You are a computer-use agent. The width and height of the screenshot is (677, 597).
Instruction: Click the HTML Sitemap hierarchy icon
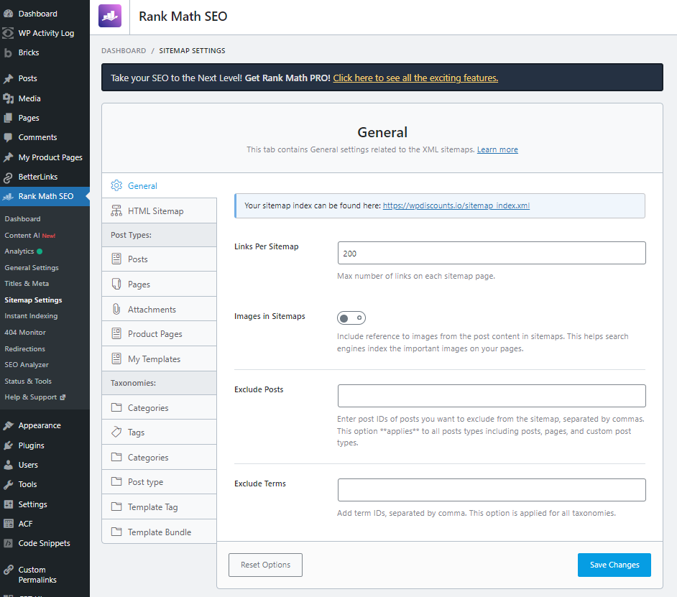116,210
